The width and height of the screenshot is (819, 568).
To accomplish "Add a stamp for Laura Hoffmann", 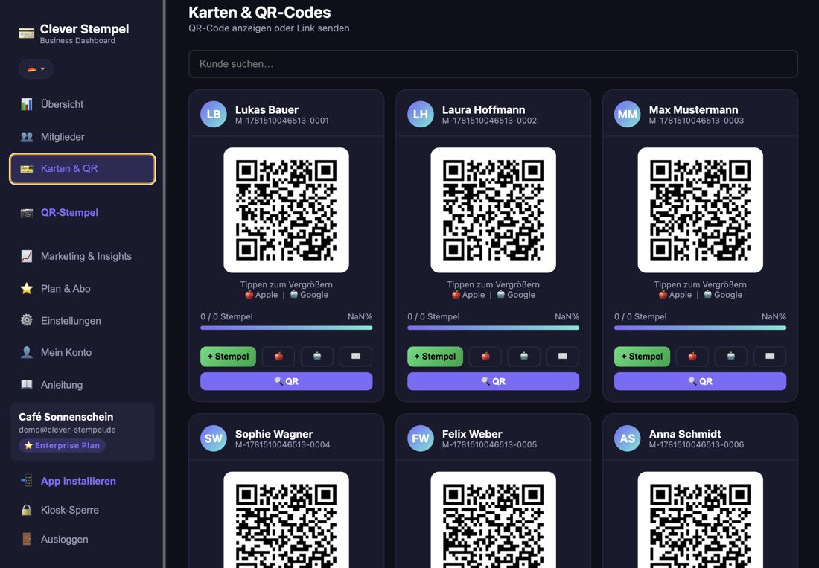I will point(435,357).
